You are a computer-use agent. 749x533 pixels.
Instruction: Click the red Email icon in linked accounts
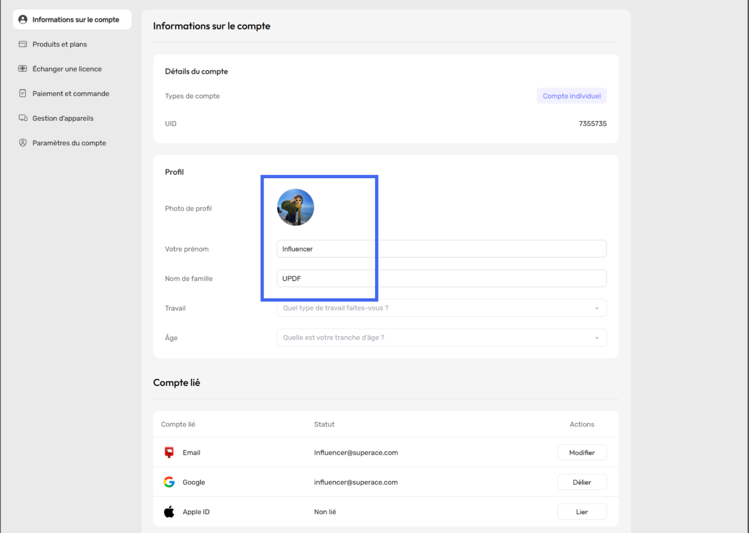[x=169, y=452]
